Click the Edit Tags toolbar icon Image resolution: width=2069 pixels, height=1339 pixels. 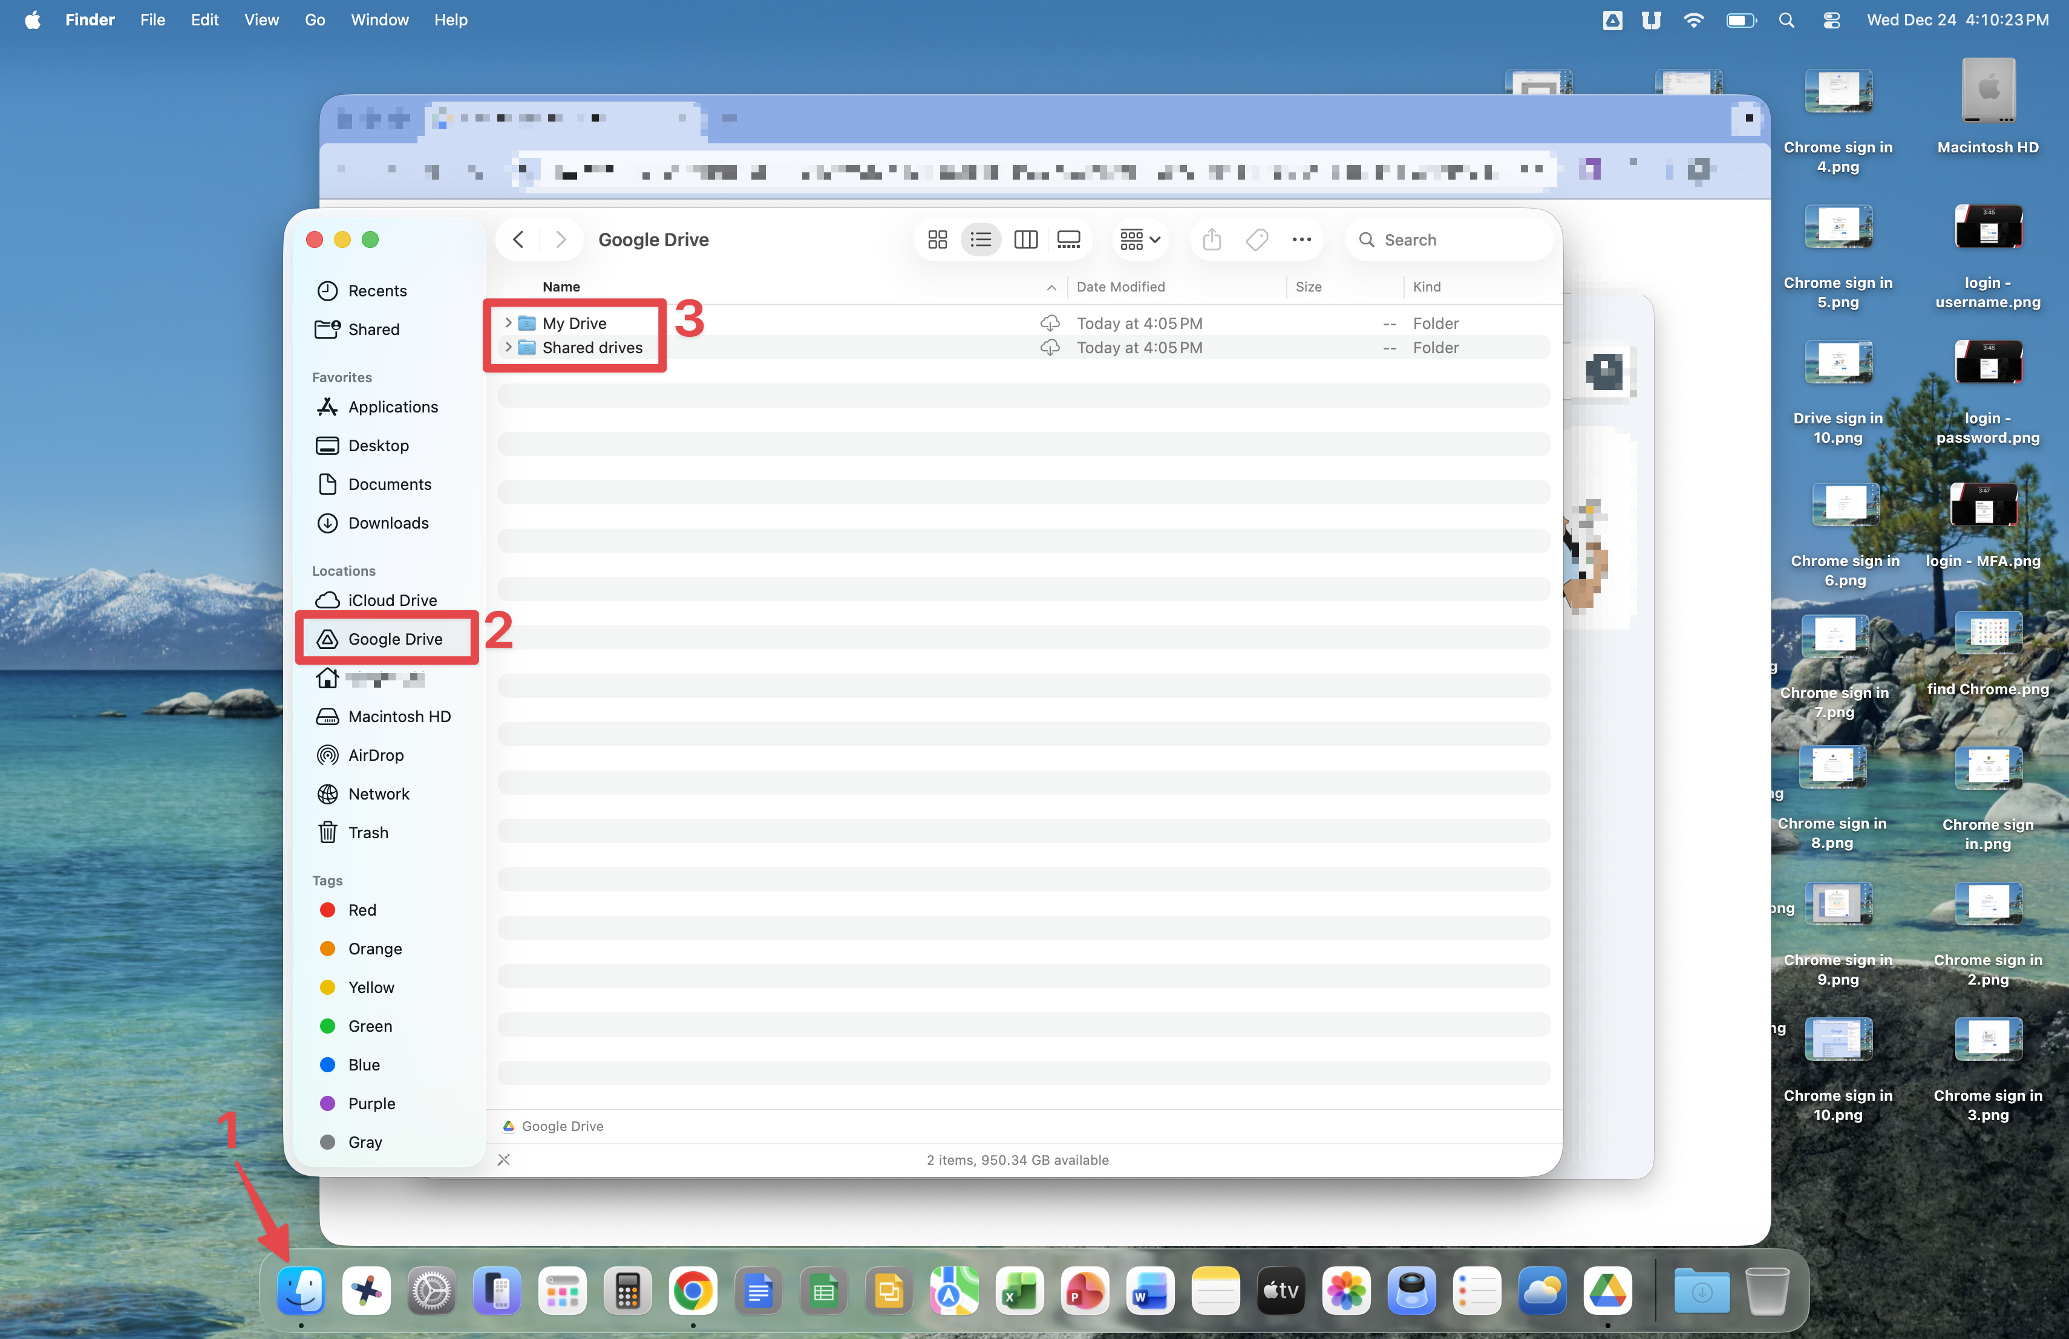1257,240
